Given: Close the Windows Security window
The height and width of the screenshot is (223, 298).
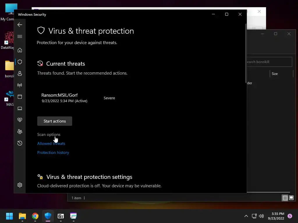Looking at the screenshot, I should tap(240, 14).
